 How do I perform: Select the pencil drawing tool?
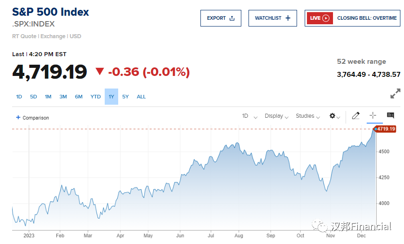pyautogui.click(x=355, y=116)
